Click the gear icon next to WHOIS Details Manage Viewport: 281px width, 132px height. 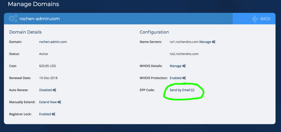(184, 66)
